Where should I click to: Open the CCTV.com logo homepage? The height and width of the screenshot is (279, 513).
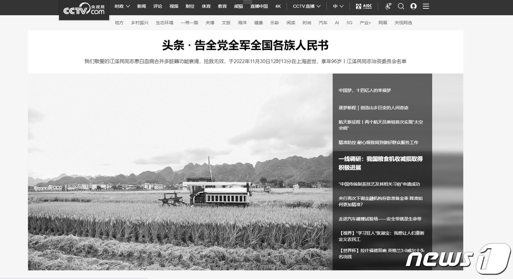pyautogui.click(x=84, y=10)
